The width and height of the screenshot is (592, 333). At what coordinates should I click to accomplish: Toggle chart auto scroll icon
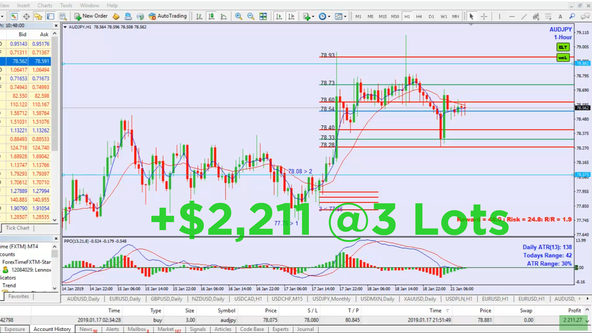(279, 16)
